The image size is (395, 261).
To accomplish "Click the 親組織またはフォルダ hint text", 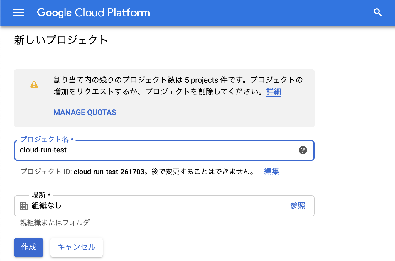I will point(55,223).
